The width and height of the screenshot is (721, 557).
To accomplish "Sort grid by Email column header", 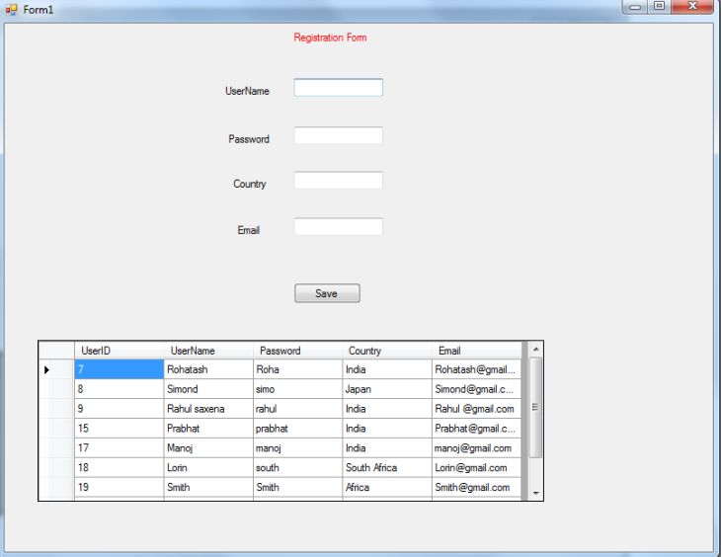I will [x=476, y=351].
